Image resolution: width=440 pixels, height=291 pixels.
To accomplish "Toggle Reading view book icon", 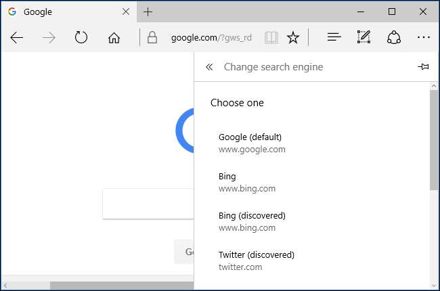I will click(x=271, y=38).
